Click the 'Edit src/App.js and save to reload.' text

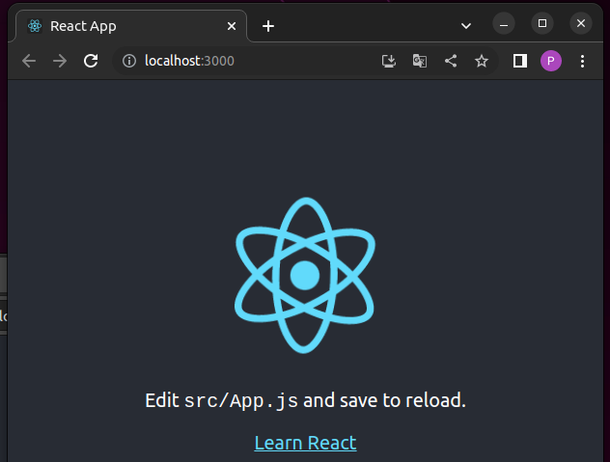click(305, 400)
